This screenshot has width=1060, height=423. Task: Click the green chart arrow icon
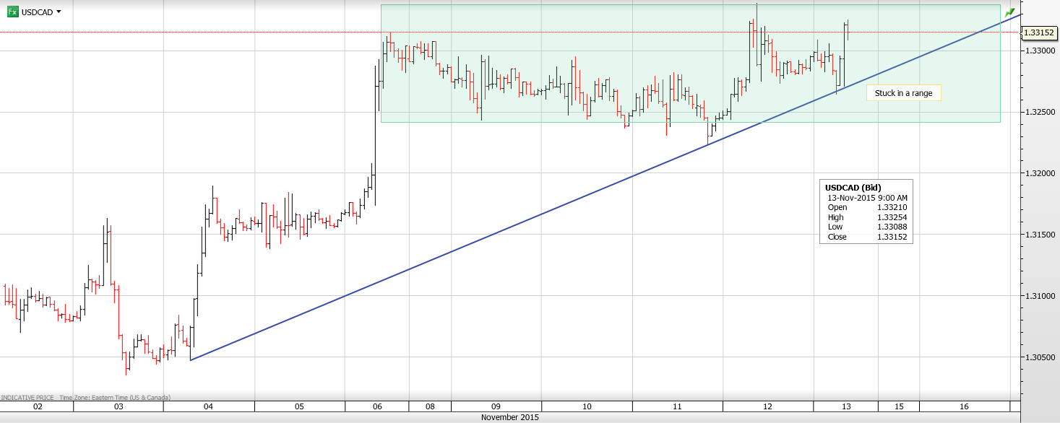coord(1009,12)
